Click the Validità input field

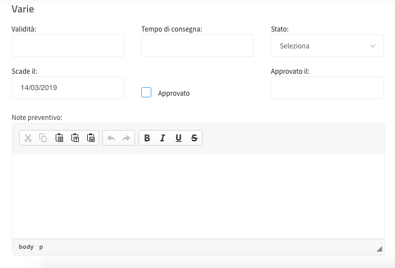[x=68, y=46]
